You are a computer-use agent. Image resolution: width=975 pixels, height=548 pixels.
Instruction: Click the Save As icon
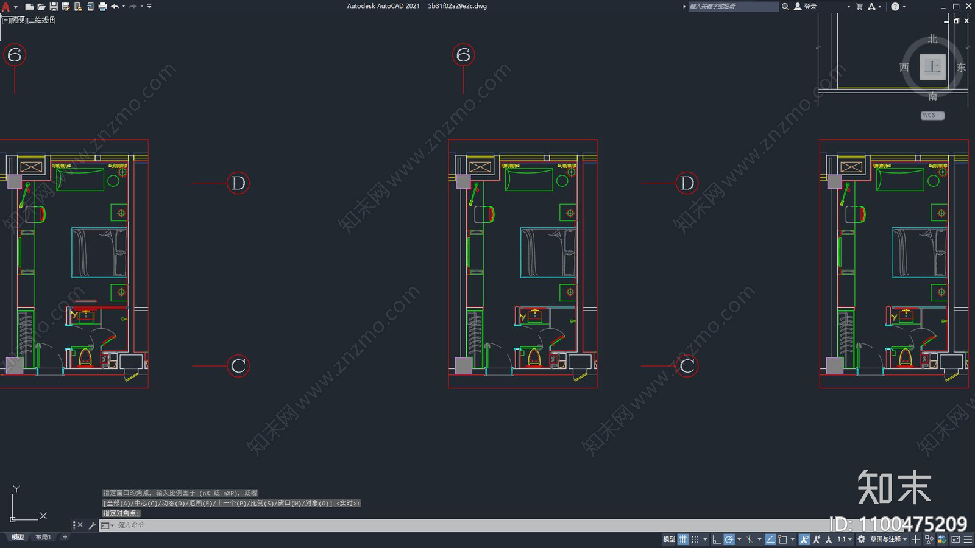66,7
